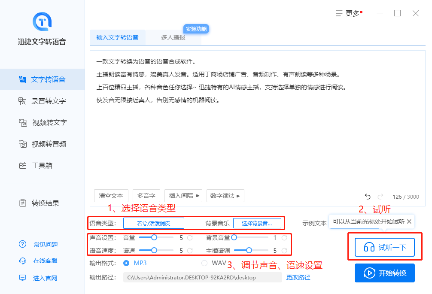This screenshot has height=294, width=432.
Task: Open the 若兮/活泼俏皮 voice type selector
Action: pos(154,223)
